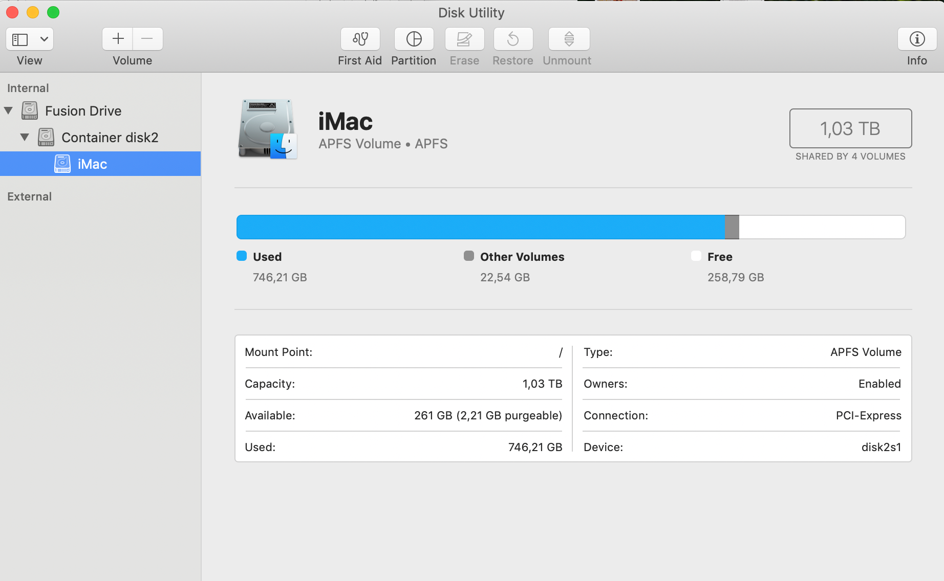Viewport: 944px width, 581px height.
Task: Click the gray Other Volumes legend swatch
Action: click(469, 256)
